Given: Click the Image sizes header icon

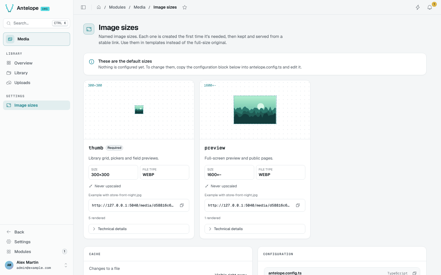Looking at the screenshot, I should [x=89, y=29].
